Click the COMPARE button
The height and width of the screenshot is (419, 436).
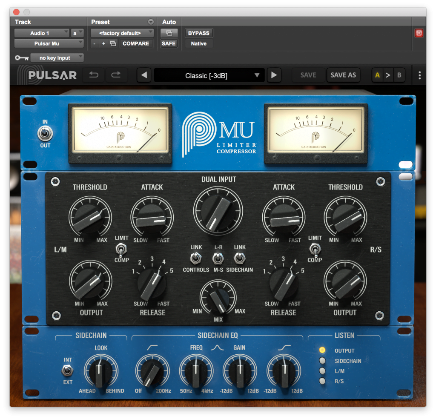(x=136, y=43)
